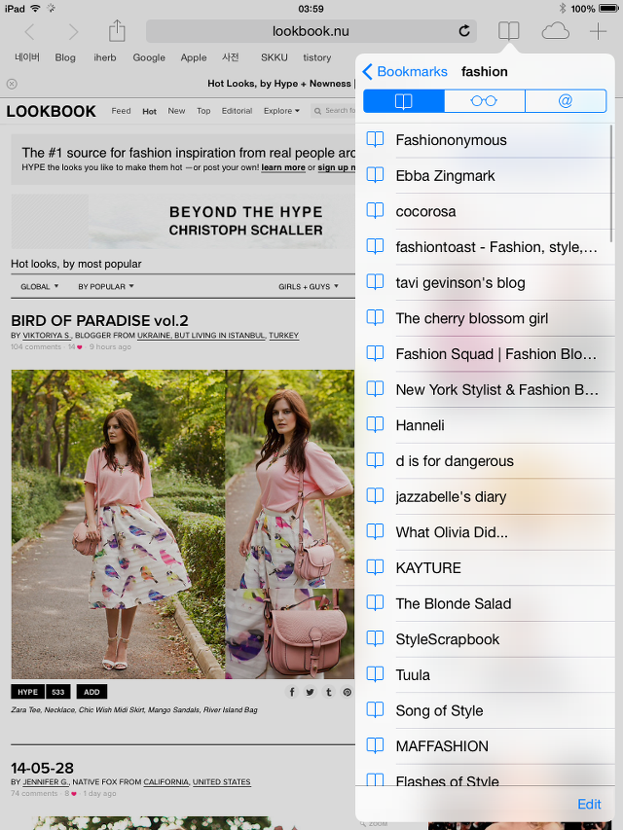
Task: Open the BY POPULAR sort dropdown
Action: click(x=106, y=286)
